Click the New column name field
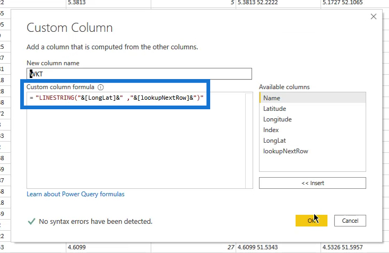The width and height of the screenshot is (389, 253). (139, 74)
